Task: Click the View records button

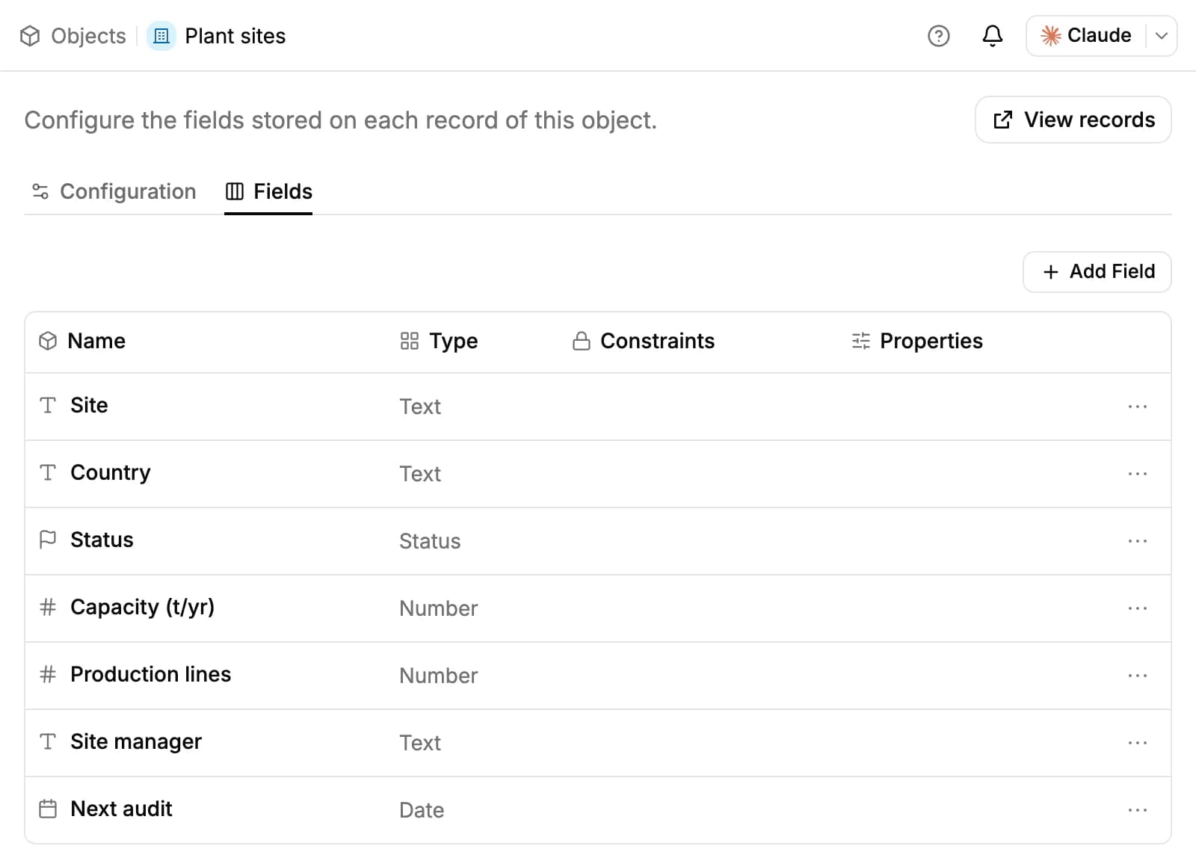Action: [1073, 120]
